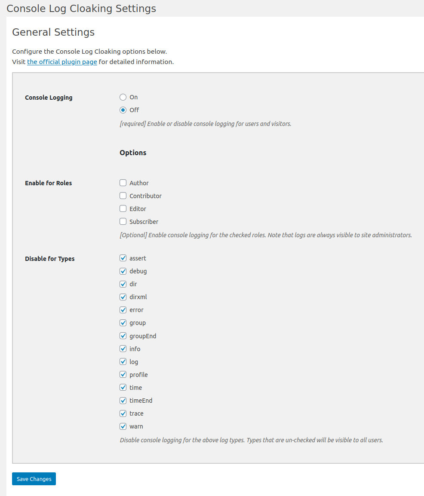Uncheck the dir log type

[x=123, y=284]
